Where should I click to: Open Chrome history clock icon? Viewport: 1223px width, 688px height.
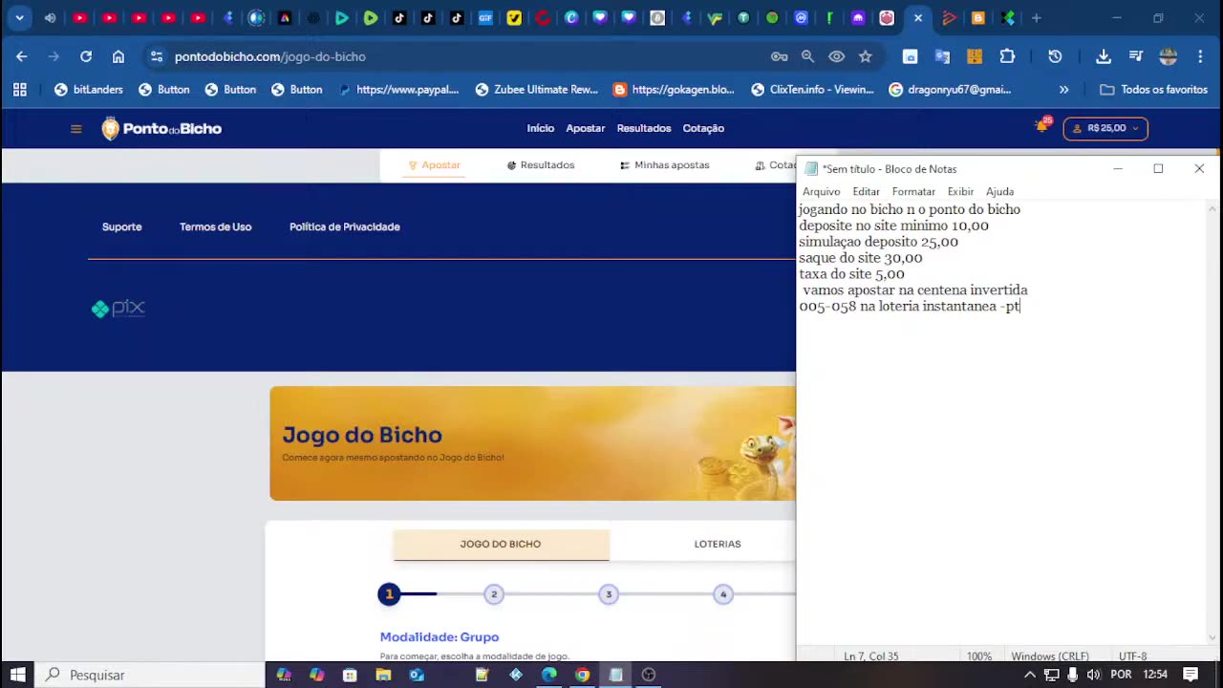pos(1055,56)
